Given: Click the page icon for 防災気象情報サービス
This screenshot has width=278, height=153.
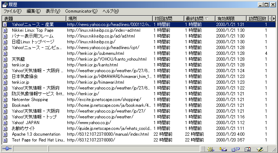Looking at the screenshot, I should pos(5,94).
